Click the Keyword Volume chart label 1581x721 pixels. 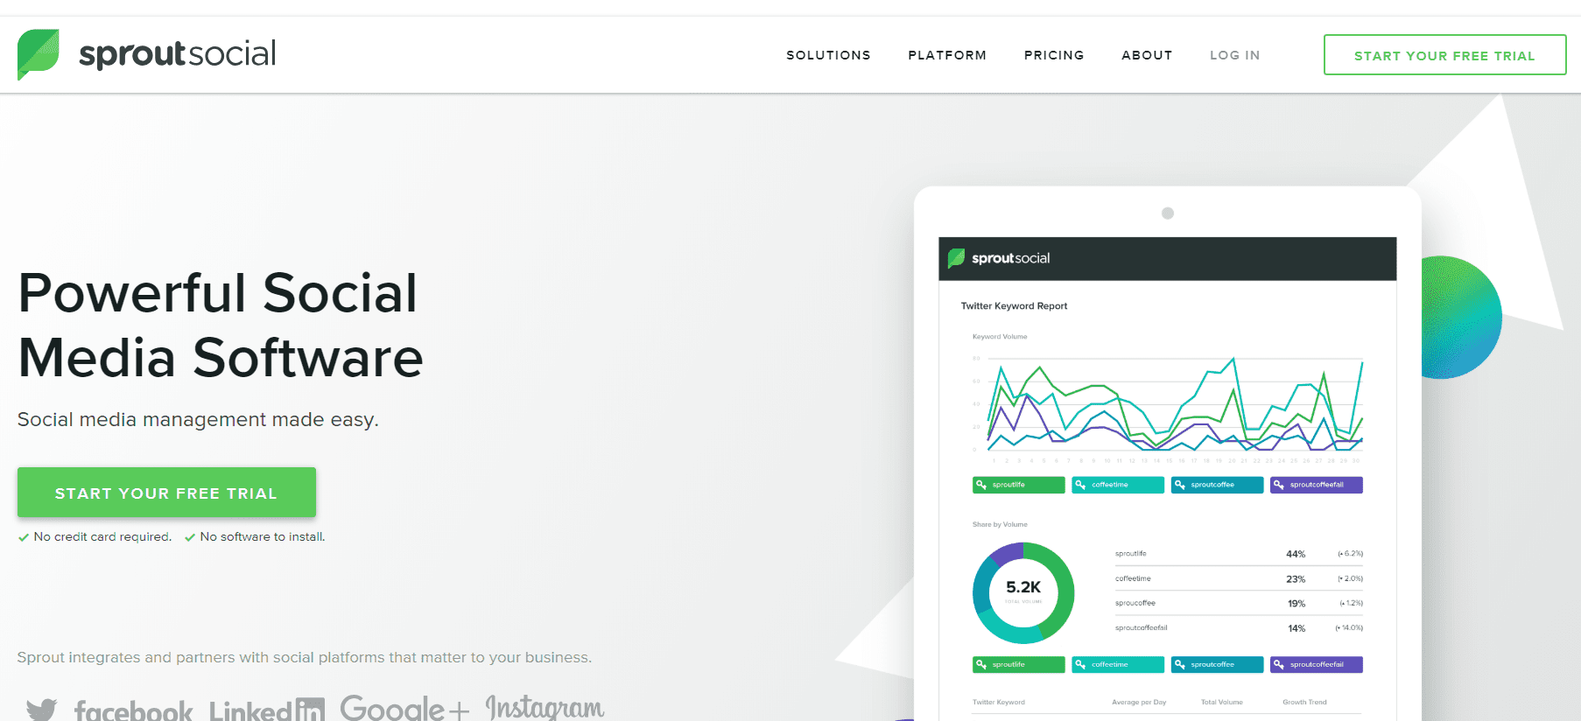pyautogui.click(x=1000, y=337)
